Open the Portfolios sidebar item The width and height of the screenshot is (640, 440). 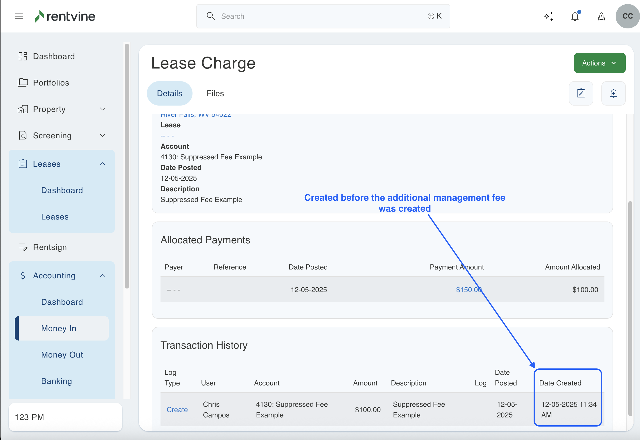coord(51,83)
